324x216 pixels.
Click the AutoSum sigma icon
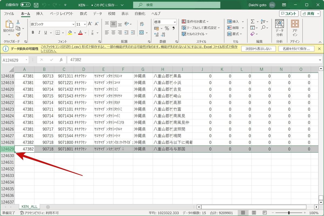click(252, 22)
